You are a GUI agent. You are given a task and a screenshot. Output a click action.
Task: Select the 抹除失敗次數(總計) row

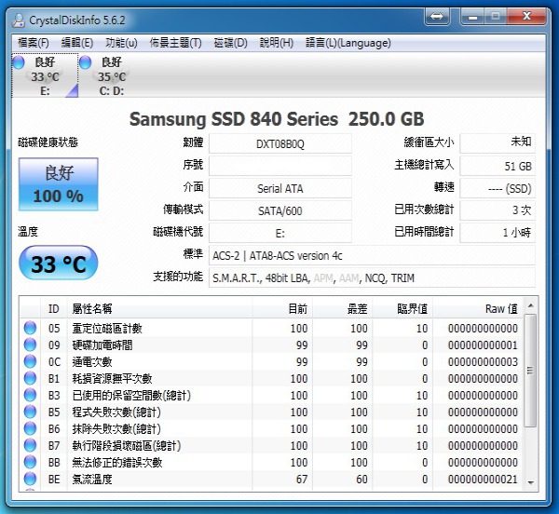click(272, 428)
